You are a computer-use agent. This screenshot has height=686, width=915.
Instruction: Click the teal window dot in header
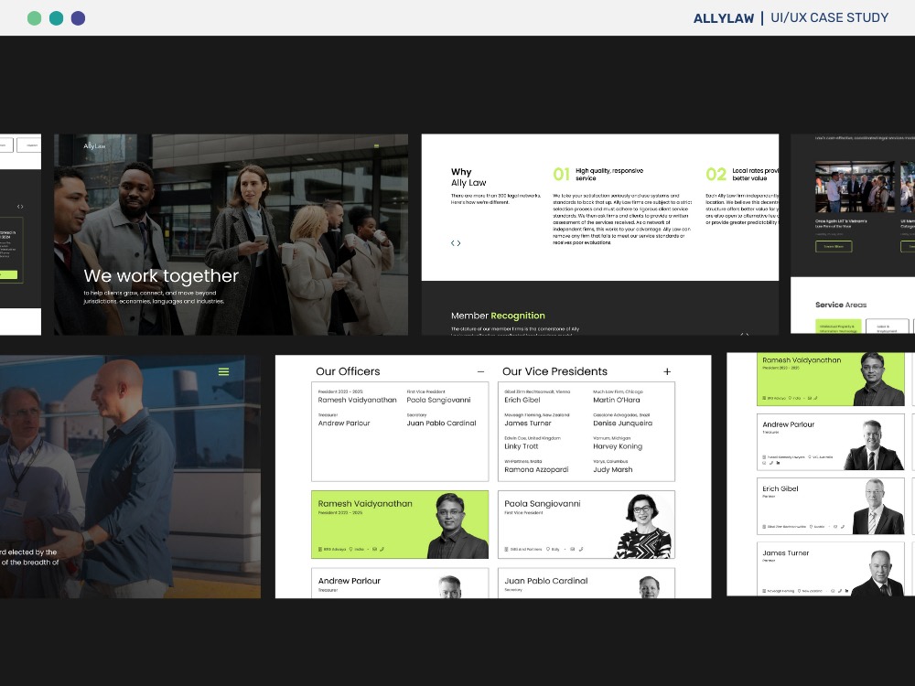[x=56, y=18]
